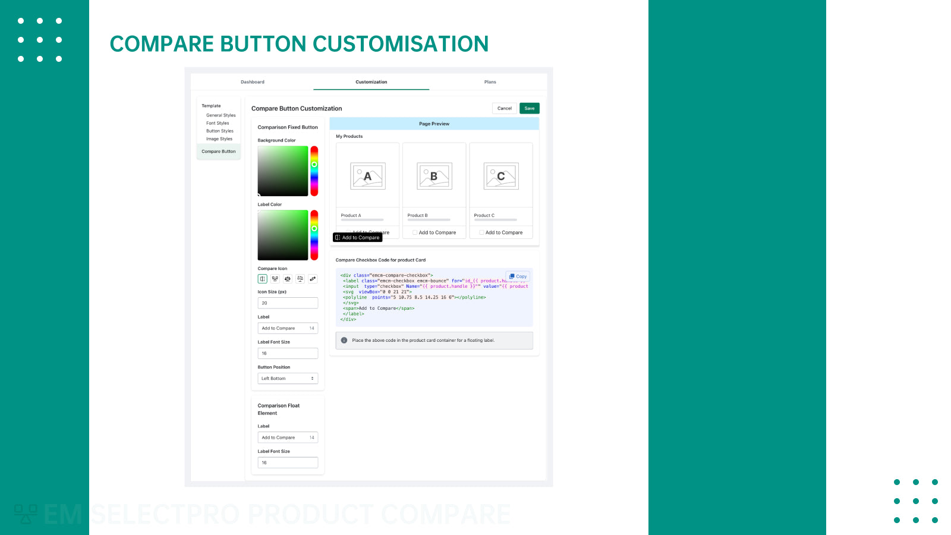
Task: Switch to the Dashboard tab
Action: [x=253, y=81]
